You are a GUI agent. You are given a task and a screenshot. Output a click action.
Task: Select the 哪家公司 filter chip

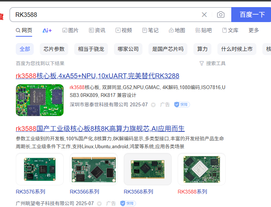pyautogui.click(x=128, y=49)
